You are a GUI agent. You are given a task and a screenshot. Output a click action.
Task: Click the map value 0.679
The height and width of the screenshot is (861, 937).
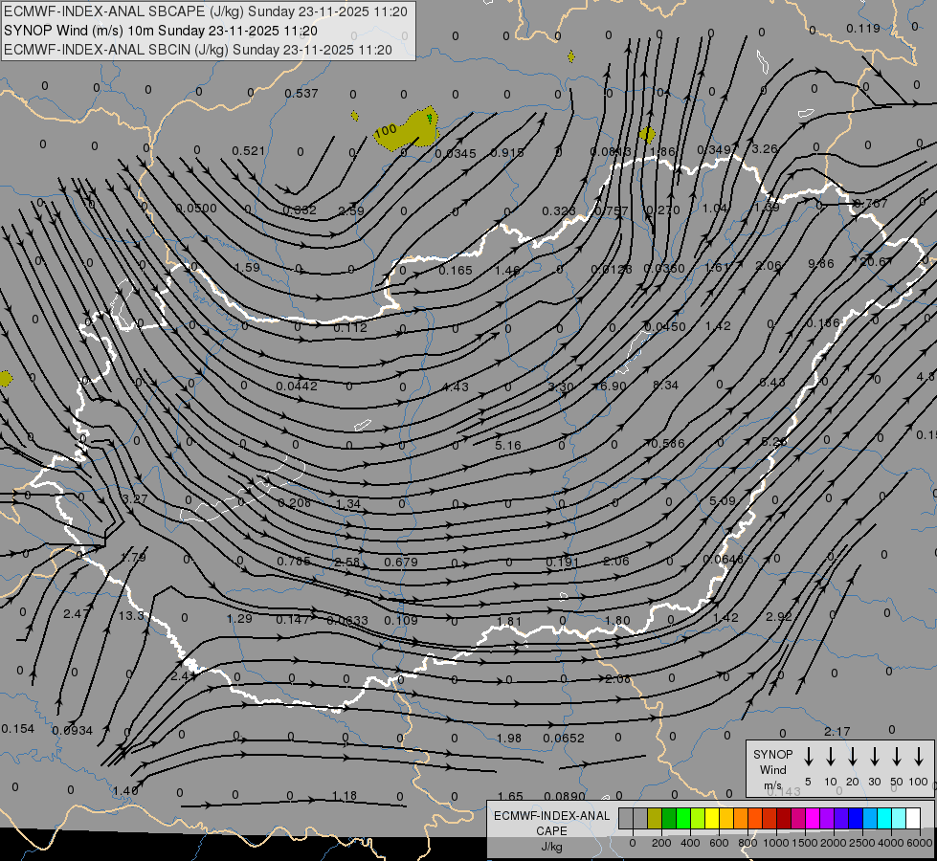(401, 563)
